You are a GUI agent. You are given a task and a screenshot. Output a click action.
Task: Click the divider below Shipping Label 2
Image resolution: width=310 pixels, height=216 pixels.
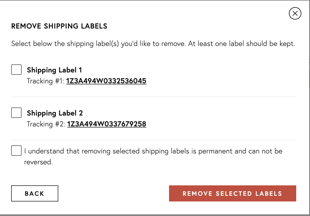pos(154,140)
